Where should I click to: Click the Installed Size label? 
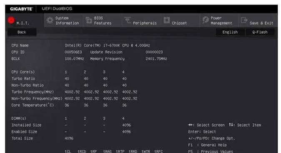click(x=26, y=125)
